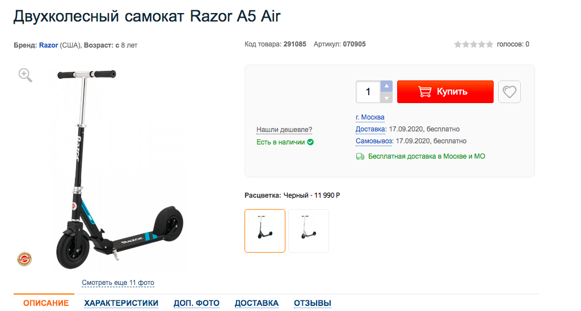Select the silver scooter color thumbnail

coord(309,231)
